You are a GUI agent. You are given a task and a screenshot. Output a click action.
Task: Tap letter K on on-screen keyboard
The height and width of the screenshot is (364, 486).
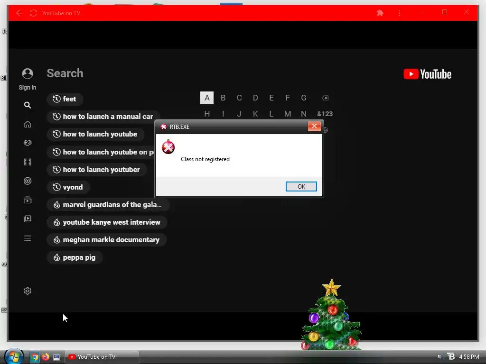coord(255,114)
